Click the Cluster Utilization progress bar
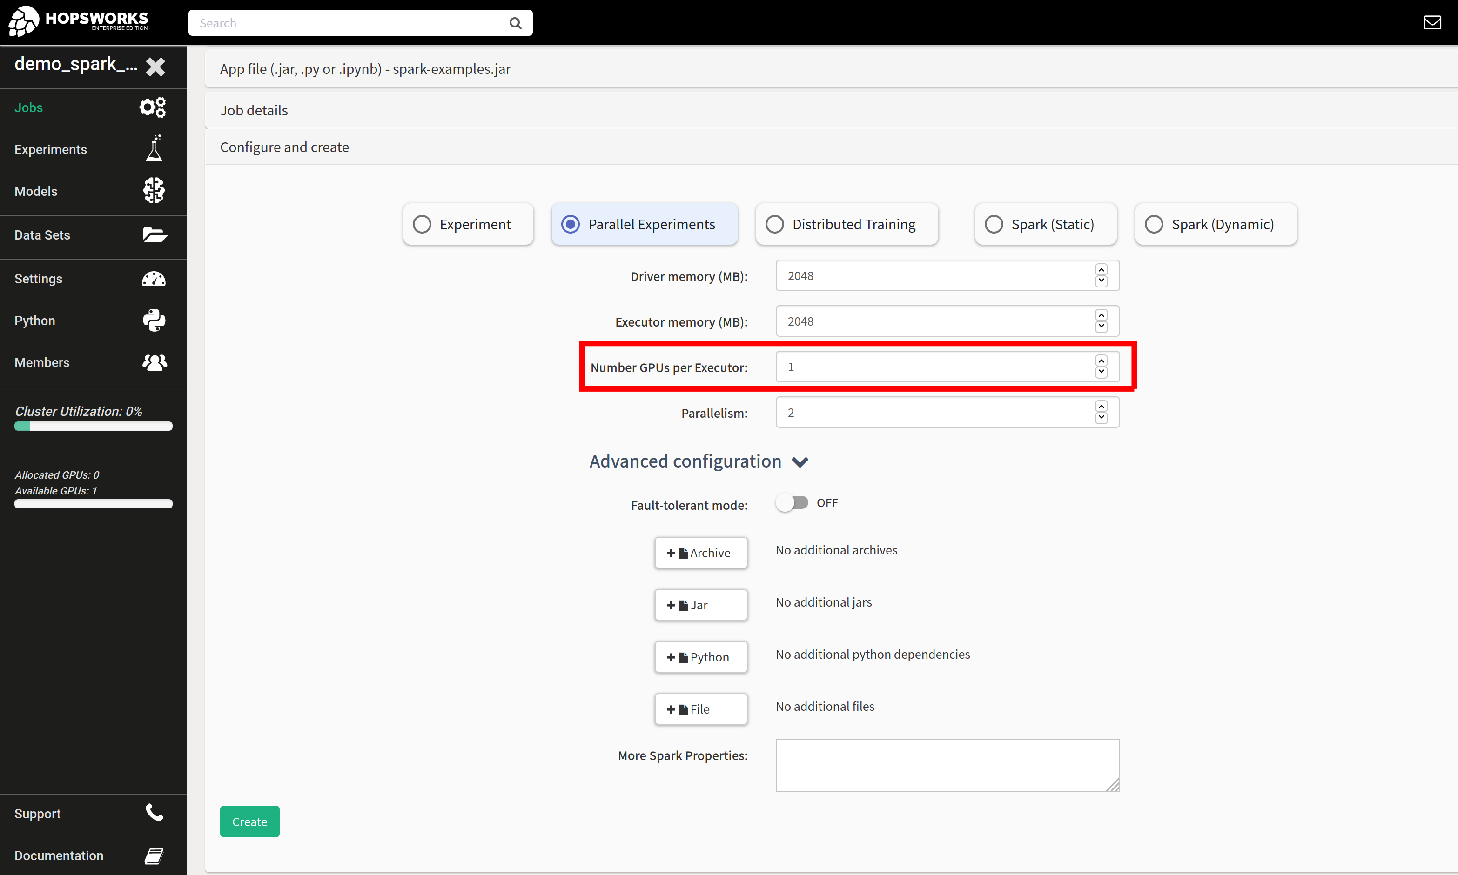This screenshot has height=875, width=1458. tap(93, 426)
